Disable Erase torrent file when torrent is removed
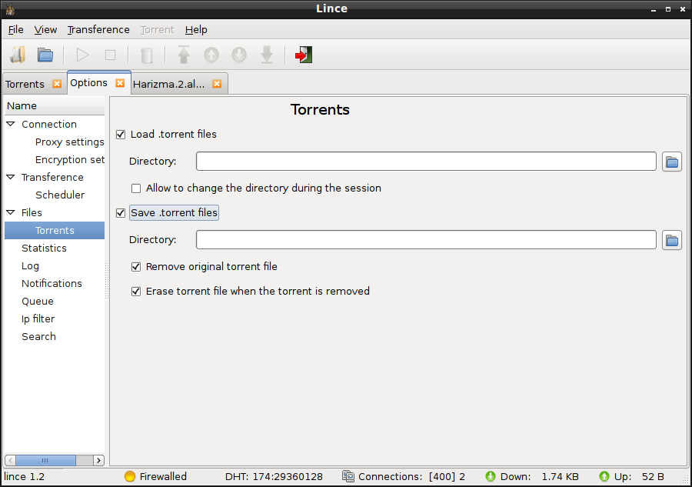The image size is (692, 487). point(136,292)
